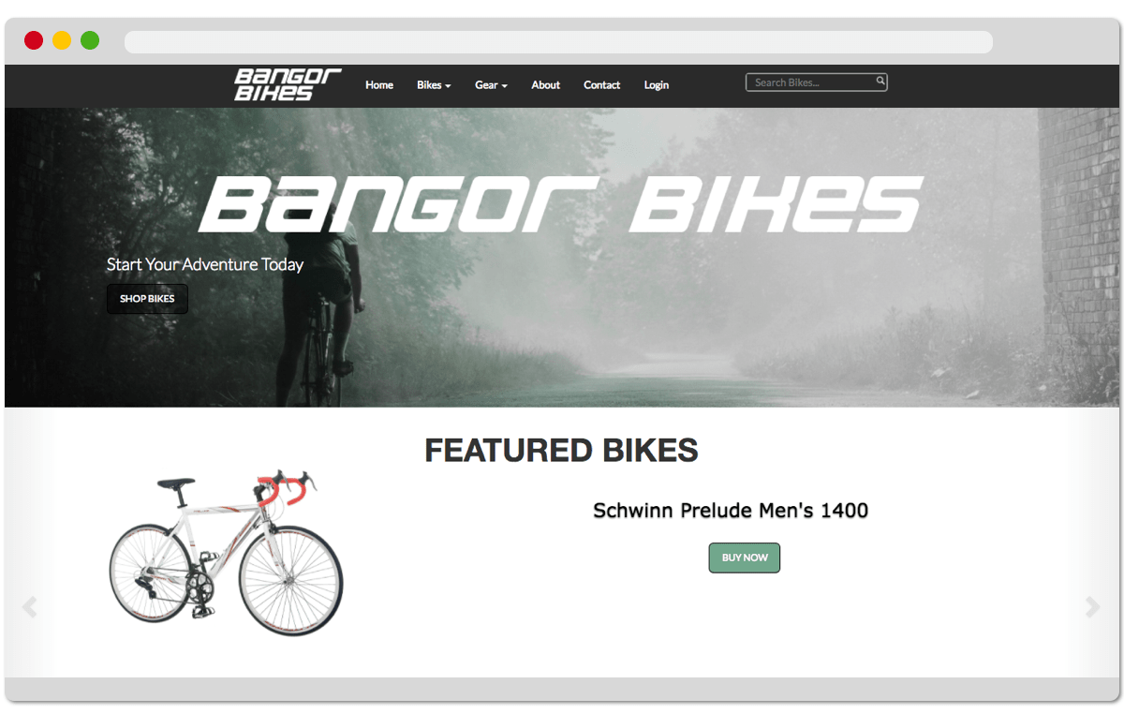The width and height of the screenshot is (1124, 714).
Task: Open the Home nav link
Action: pyautogui.click(x=379, y=85)
